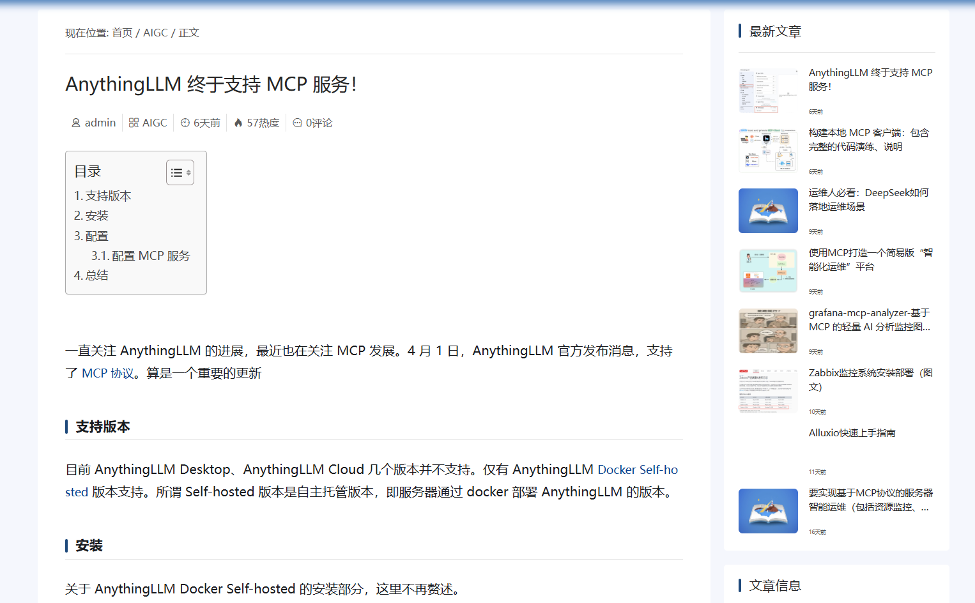Click the 最新文章 sidebar heading

(775, 31)
